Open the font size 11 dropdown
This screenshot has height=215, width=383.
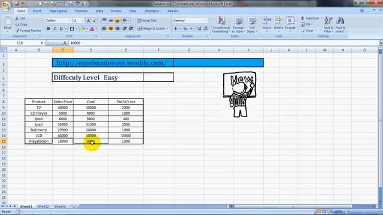click(83, 20)
